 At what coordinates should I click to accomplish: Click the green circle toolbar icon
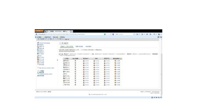tap(142, 34)
